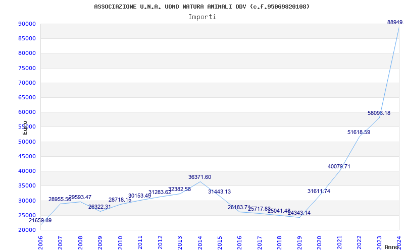The image size is (404, 252).
Task: Select the 51618.59 data label
Action: [x=359, y=132]
